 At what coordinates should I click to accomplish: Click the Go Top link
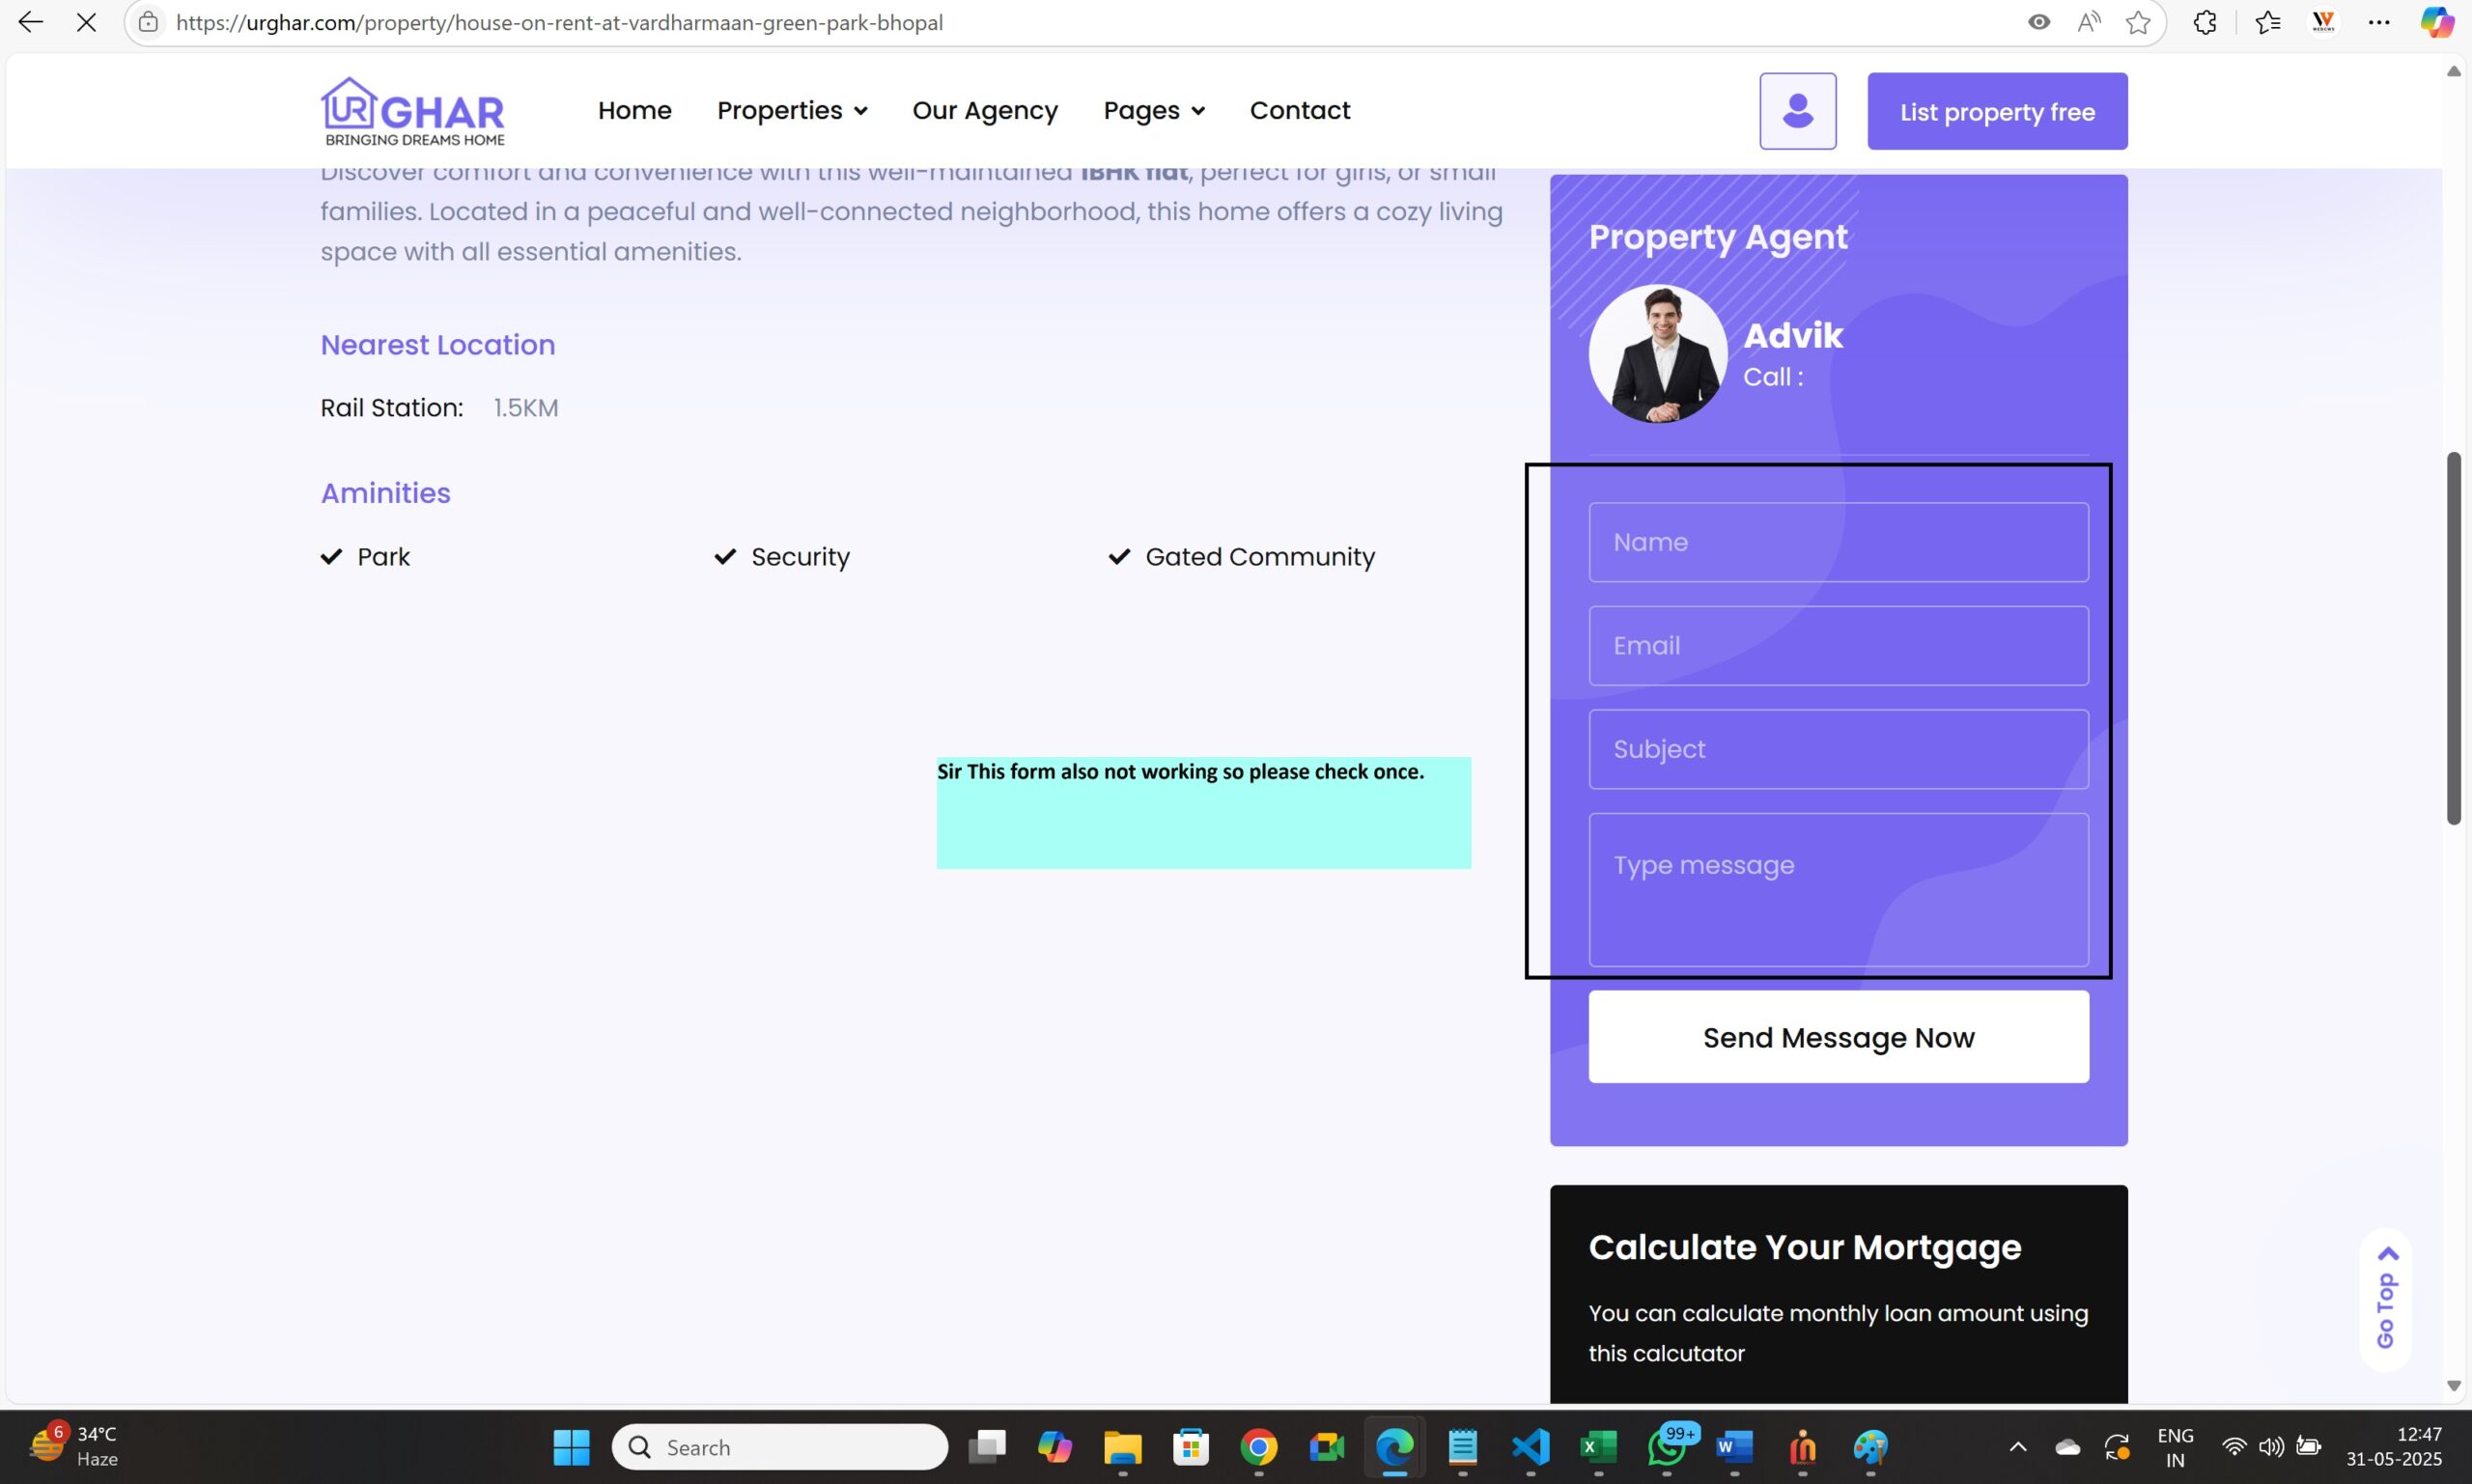click(x=2386, y=1298)
